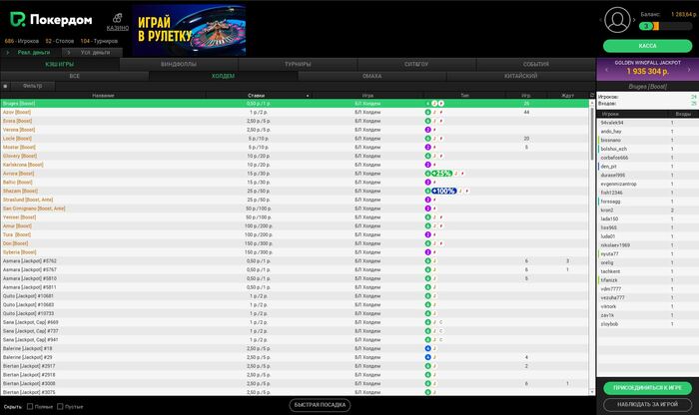The image size is (699, 415).
Task: Select the Aurora [Boost] table row
Action: (x=295, y=174)
